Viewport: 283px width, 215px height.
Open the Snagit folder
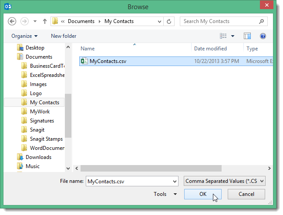click(37, 130)
